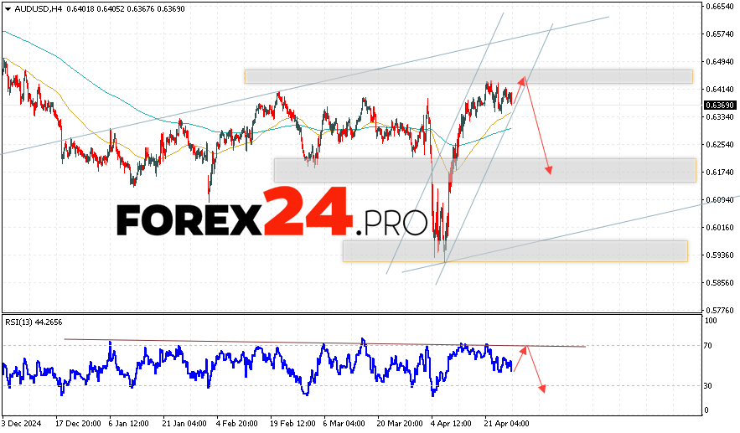Click the 0.57760 price axis label
The width and height of the screenshot is (740, 433).
(720, 311)
